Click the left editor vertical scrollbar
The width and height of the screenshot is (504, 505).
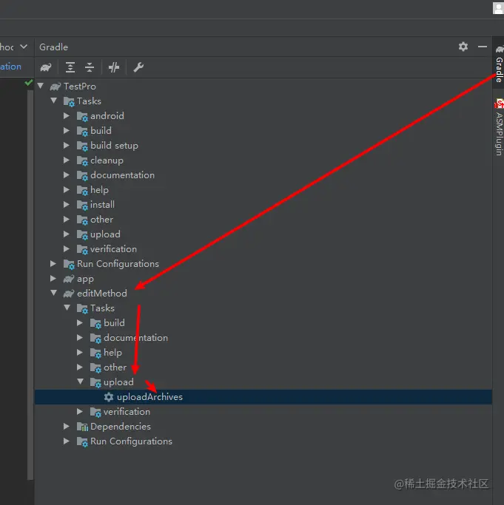click(30, 285)
